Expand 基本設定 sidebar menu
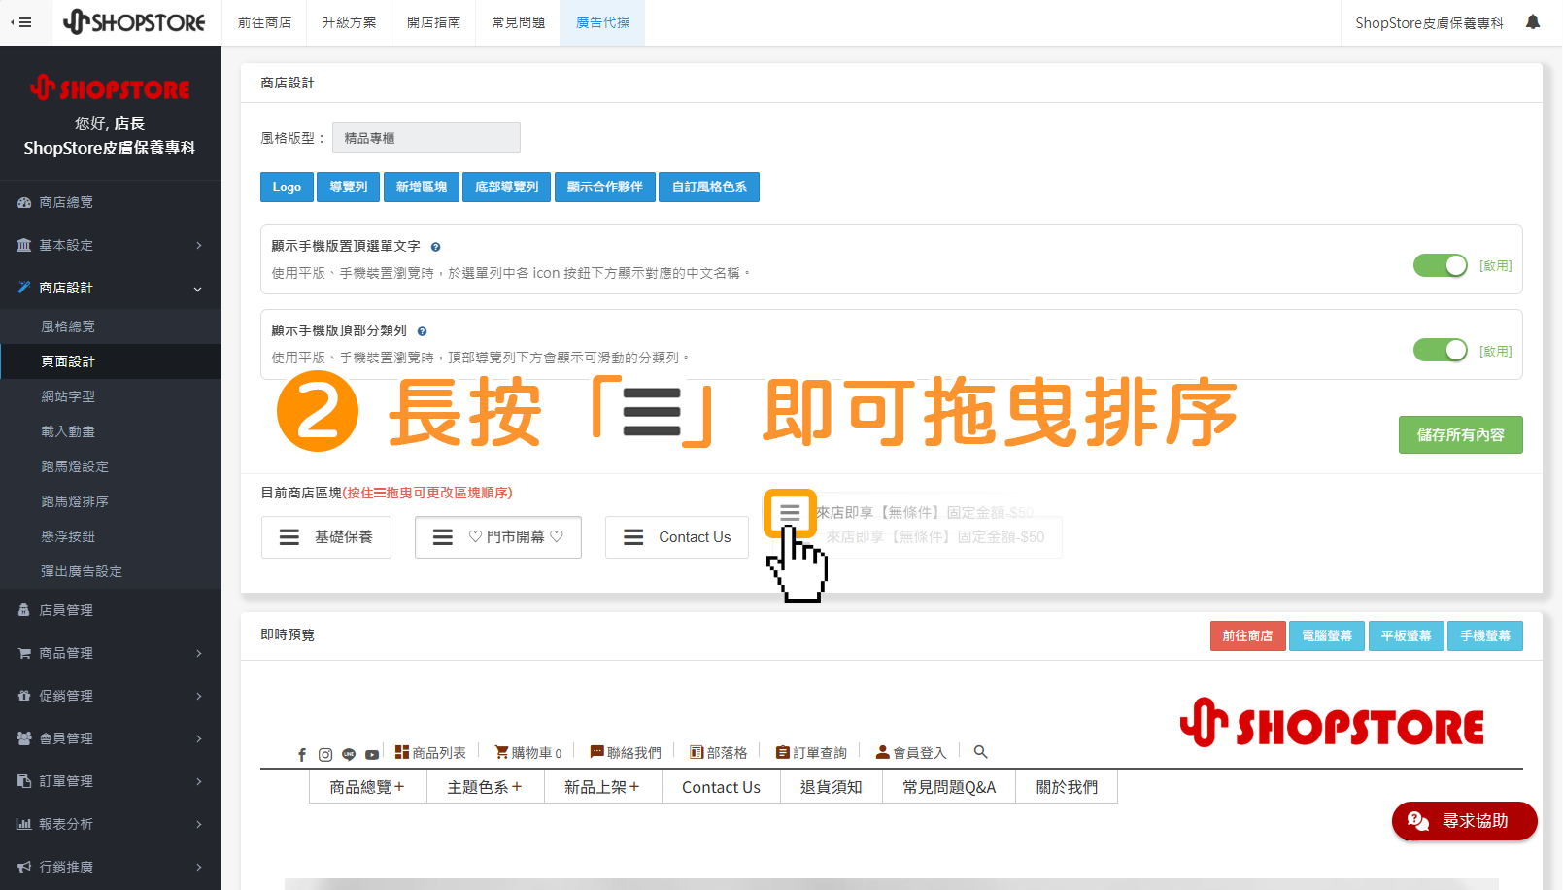Screen dimensions: 1563x890 click(x=111, y=245)
